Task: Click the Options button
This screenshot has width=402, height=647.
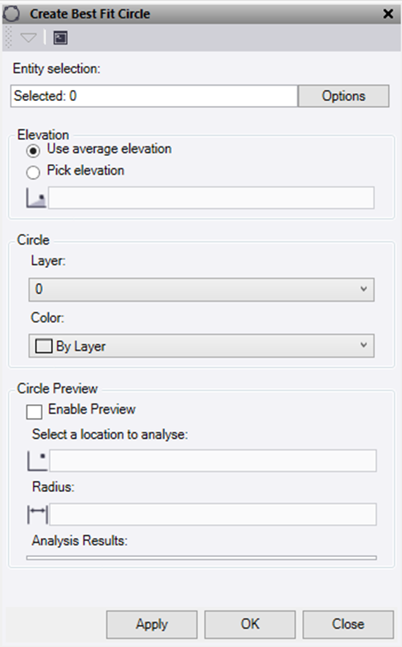Action: [344, 96]
